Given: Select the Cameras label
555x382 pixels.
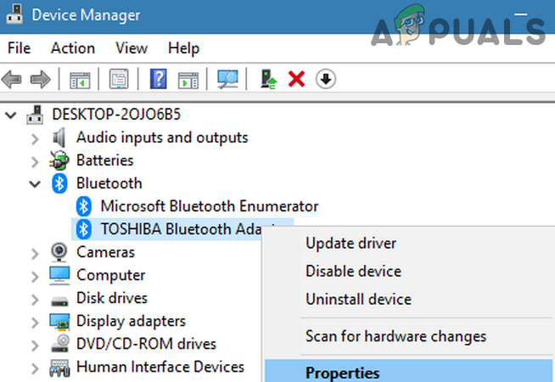Looking at the screenshot, I should (105, 252).
